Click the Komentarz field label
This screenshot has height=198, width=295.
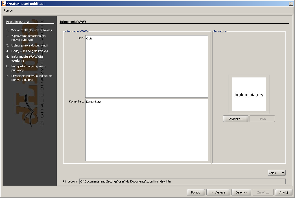point(76,101)
